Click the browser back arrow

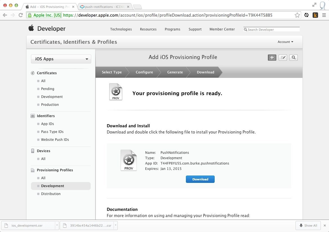[5, 15]
